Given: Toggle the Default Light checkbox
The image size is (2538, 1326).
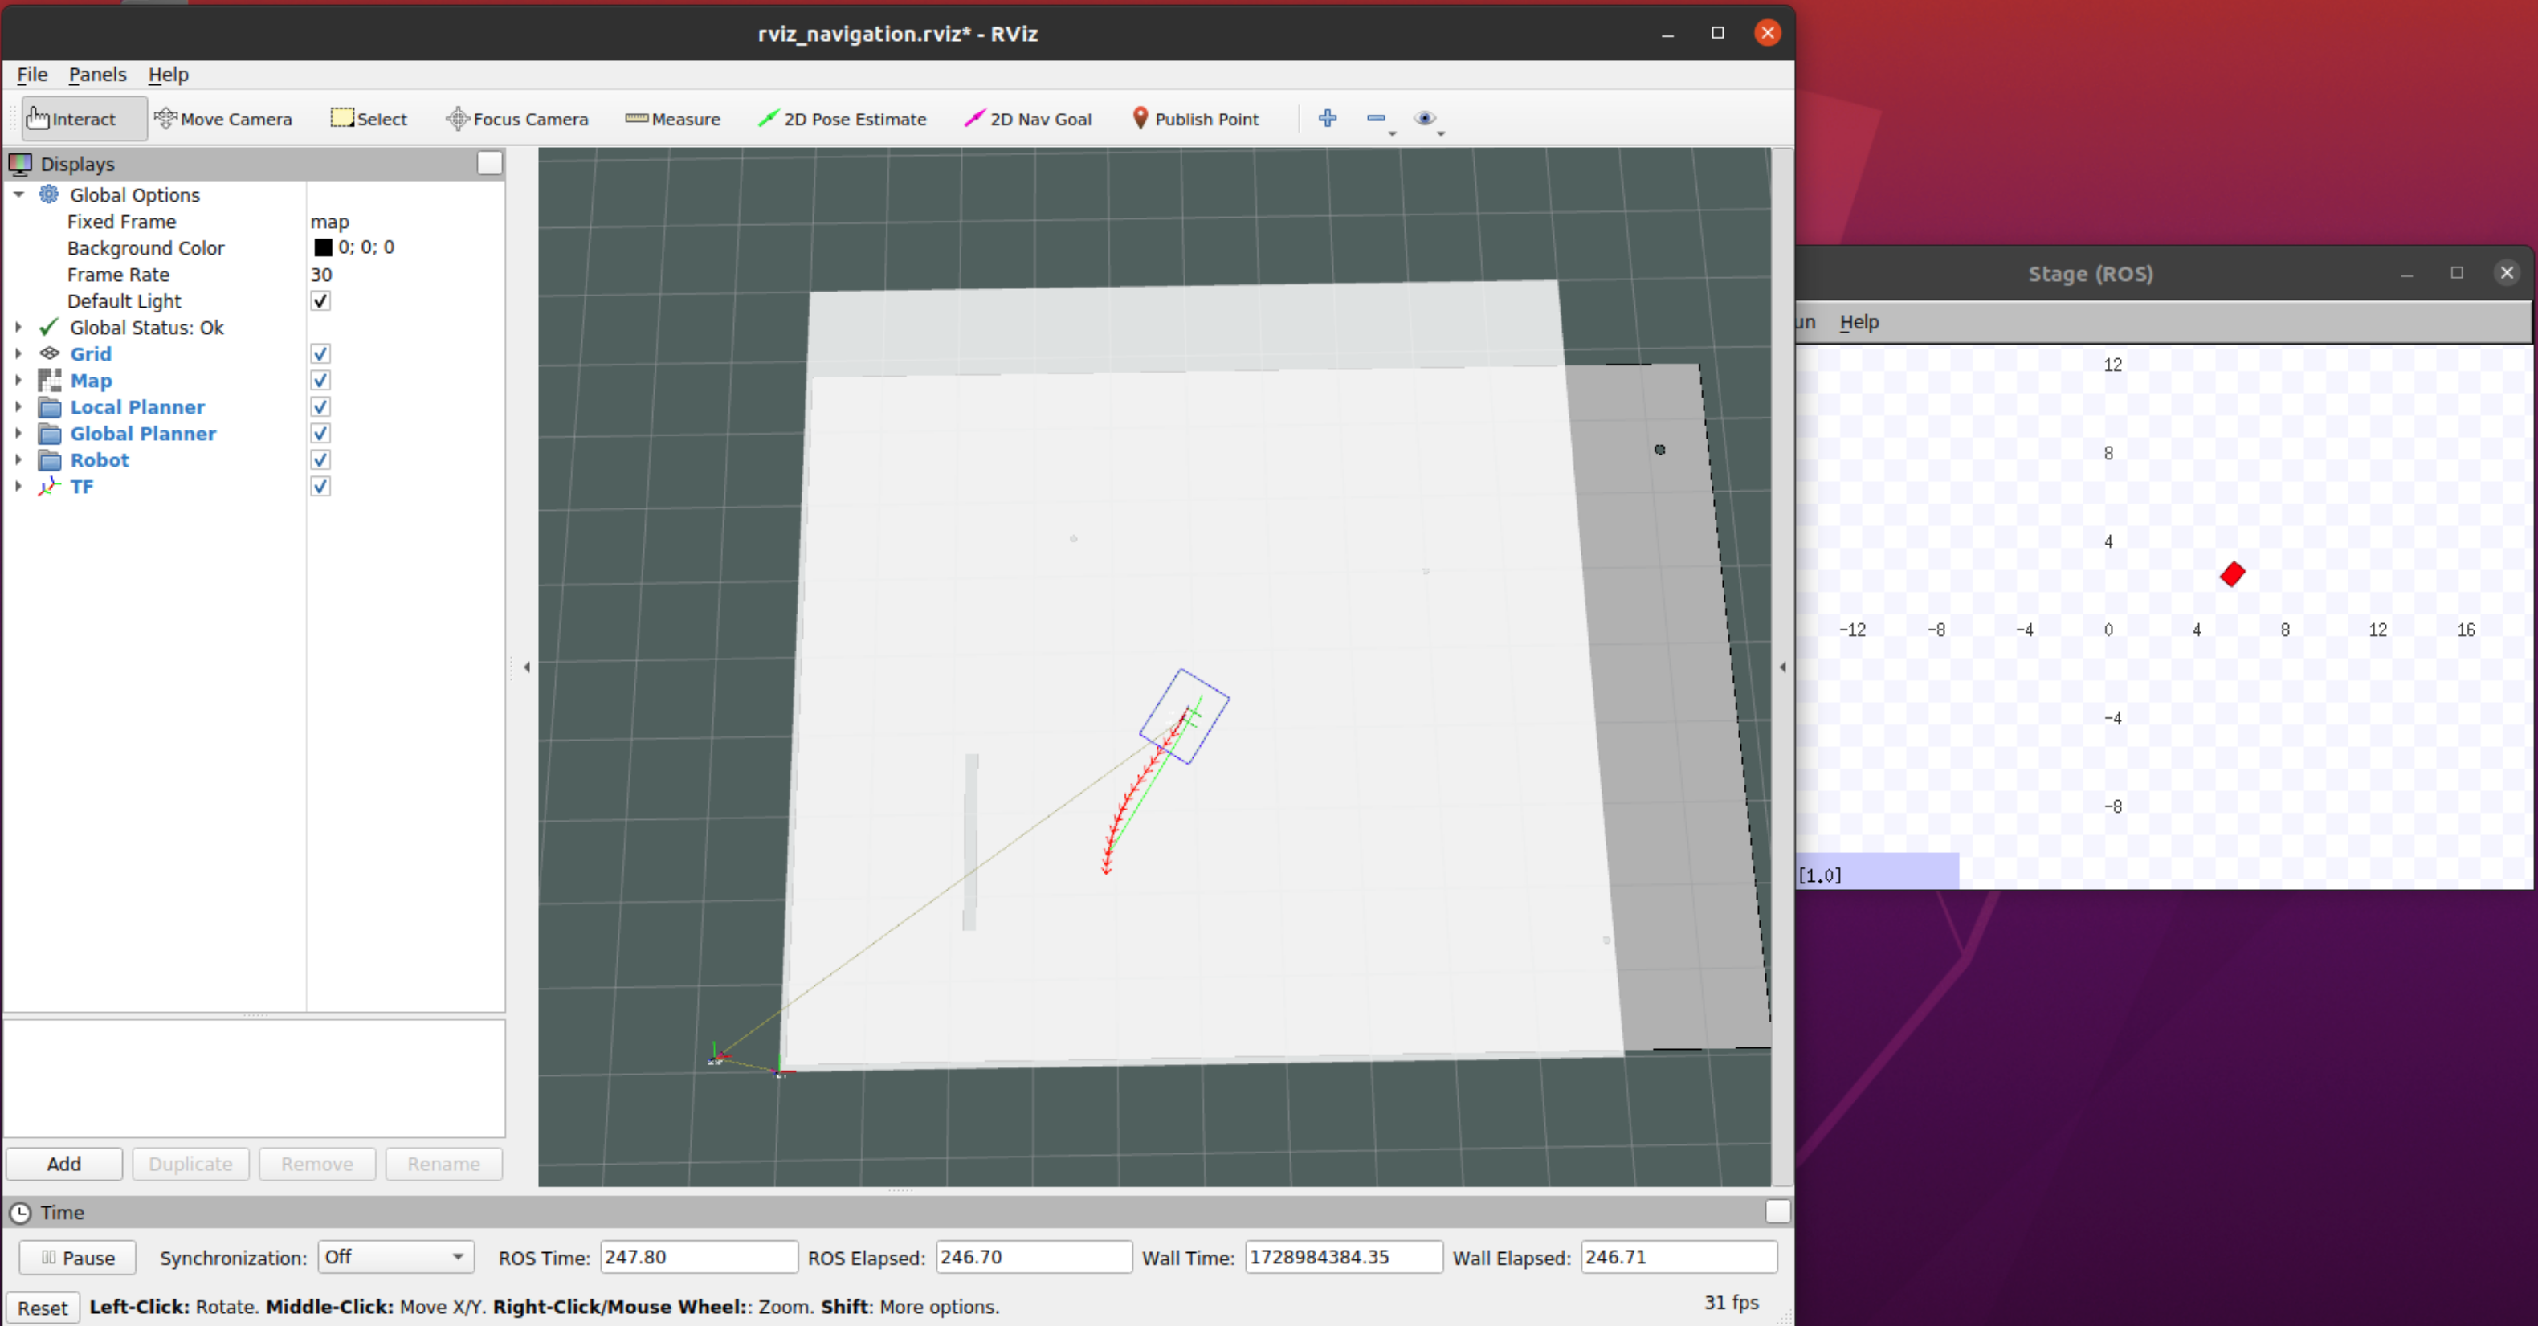Looking at the screenshot, I should (320, 300).
